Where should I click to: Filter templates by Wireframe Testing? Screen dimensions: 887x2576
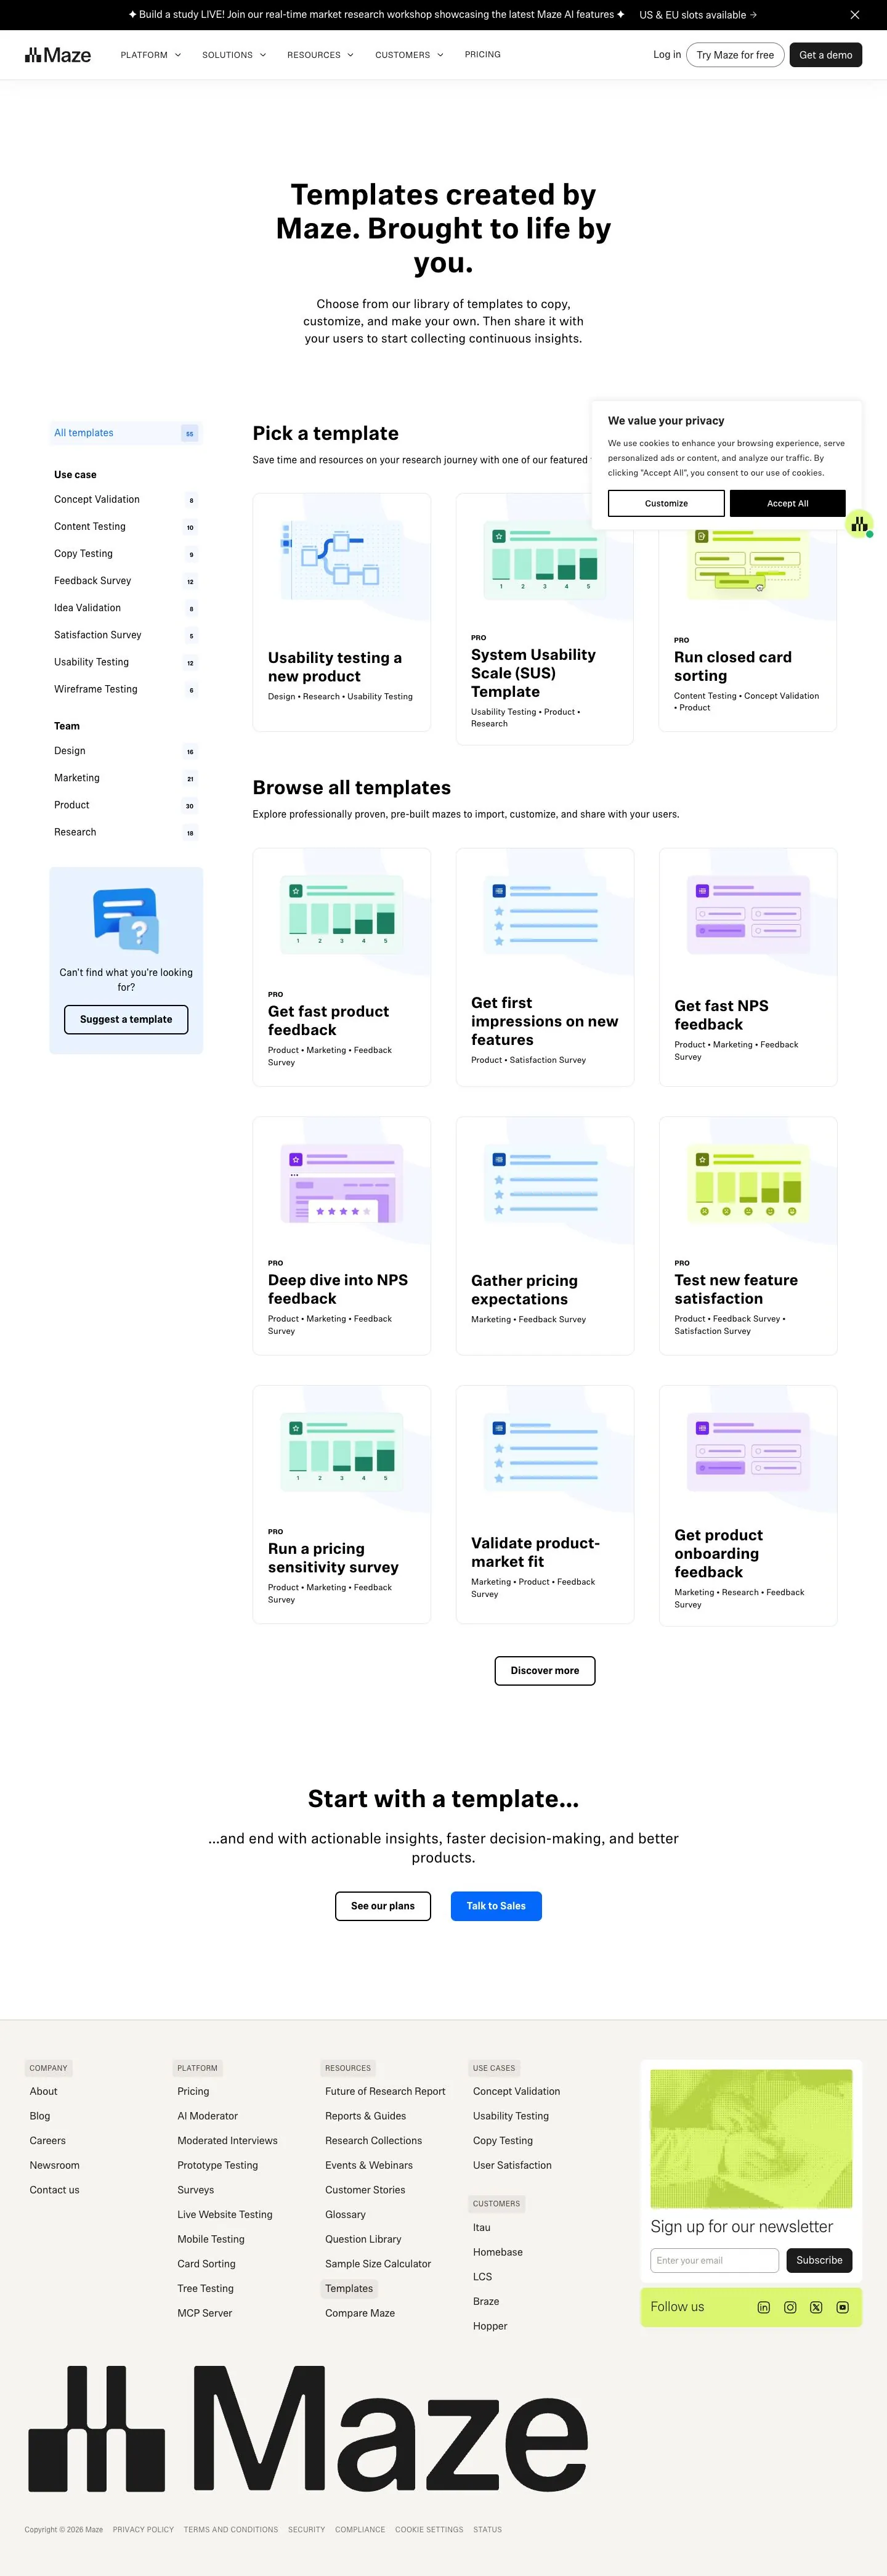(126, 689)
